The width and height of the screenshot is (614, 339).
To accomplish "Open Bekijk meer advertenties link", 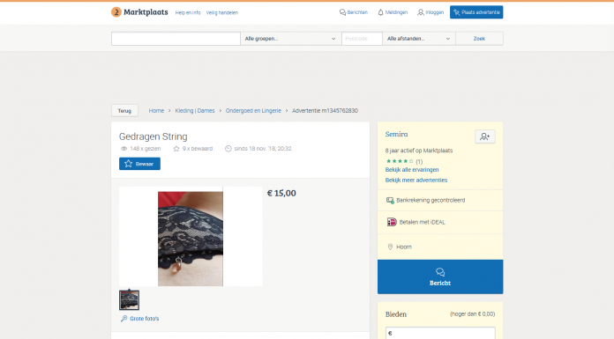I will [416, 181].
